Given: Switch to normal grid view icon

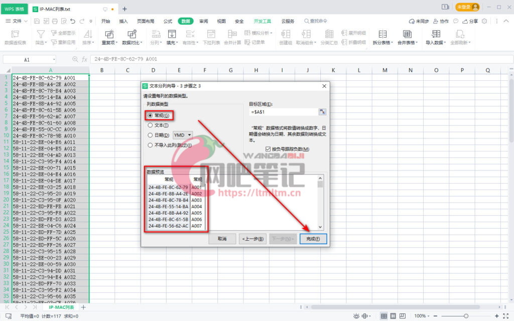Looking at the screenshot, I should click(x=383, y=316).
